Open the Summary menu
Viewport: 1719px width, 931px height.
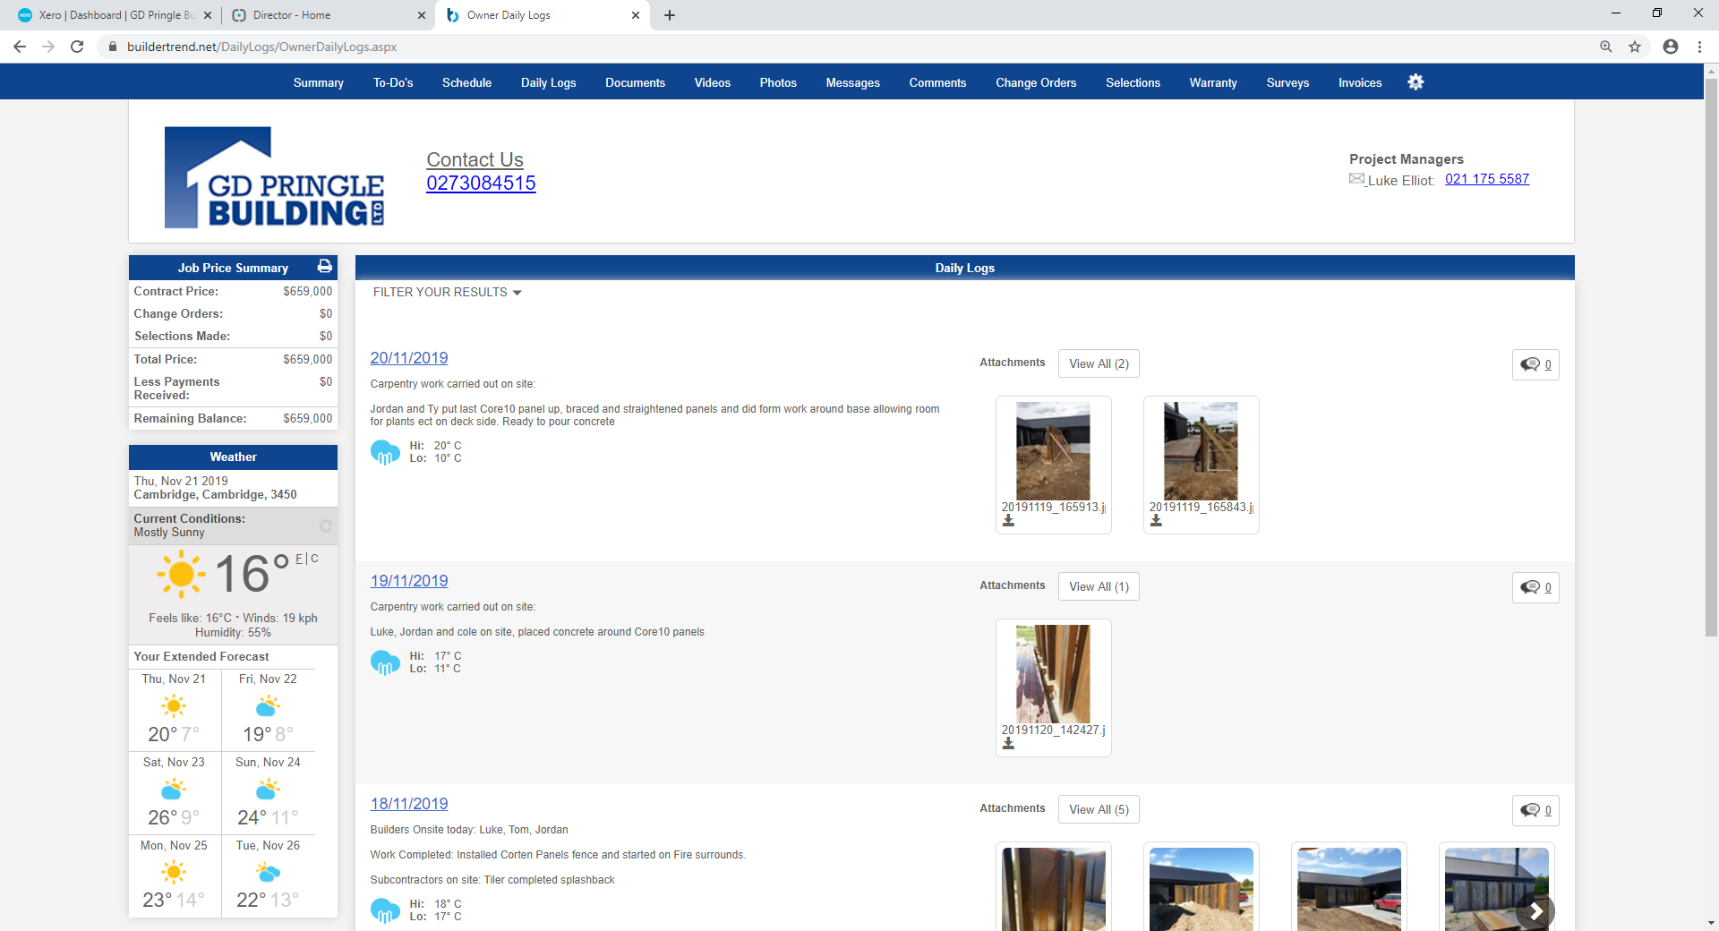pyautogui.click(x=319, y=82)
